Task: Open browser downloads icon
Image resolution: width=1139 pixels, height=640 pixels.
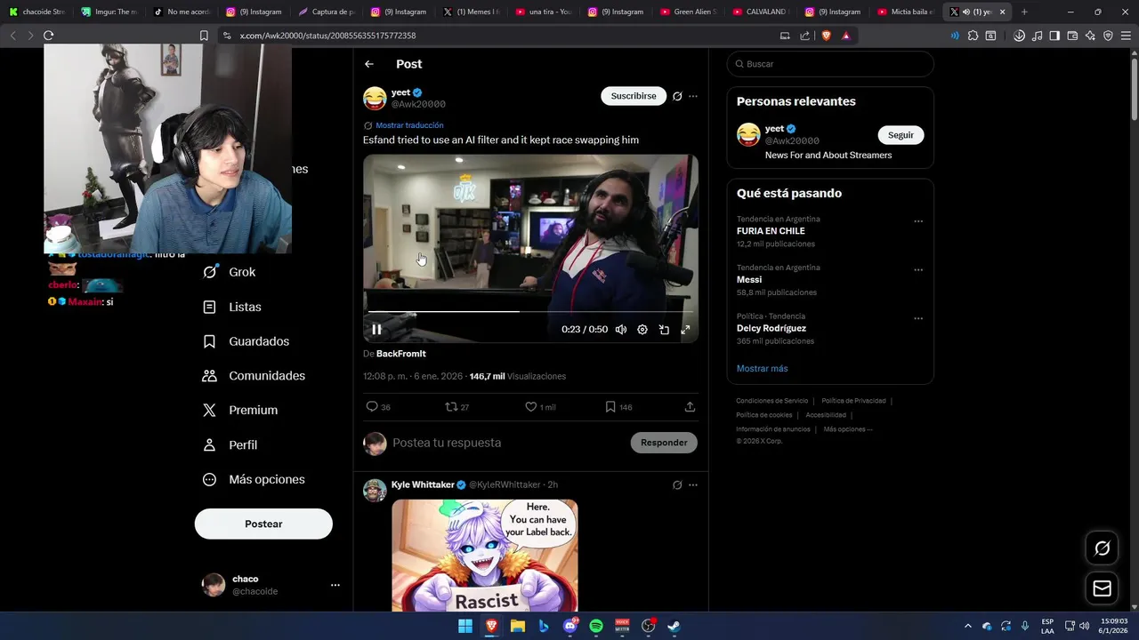Action: click(x=1019, y=36)
